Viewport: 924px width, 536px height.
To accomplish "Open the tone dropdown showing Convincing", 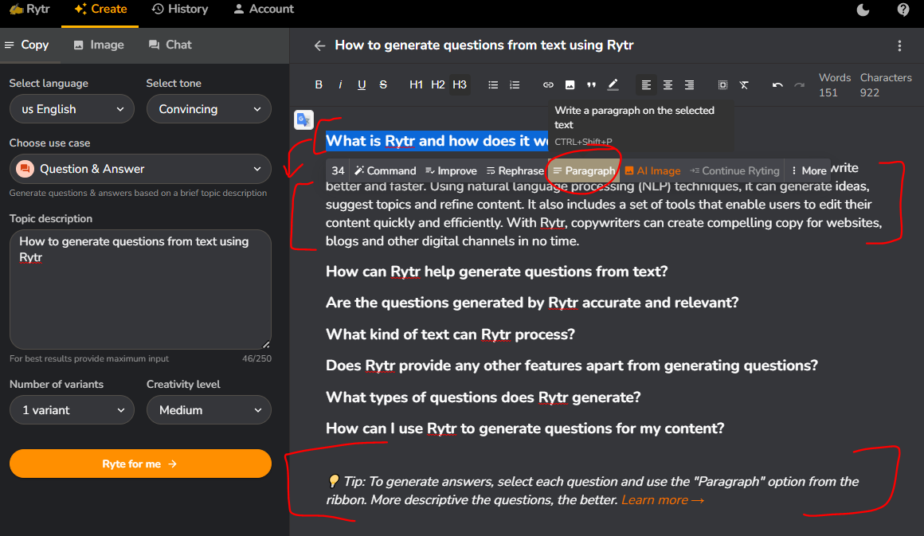I will (209, 109).
